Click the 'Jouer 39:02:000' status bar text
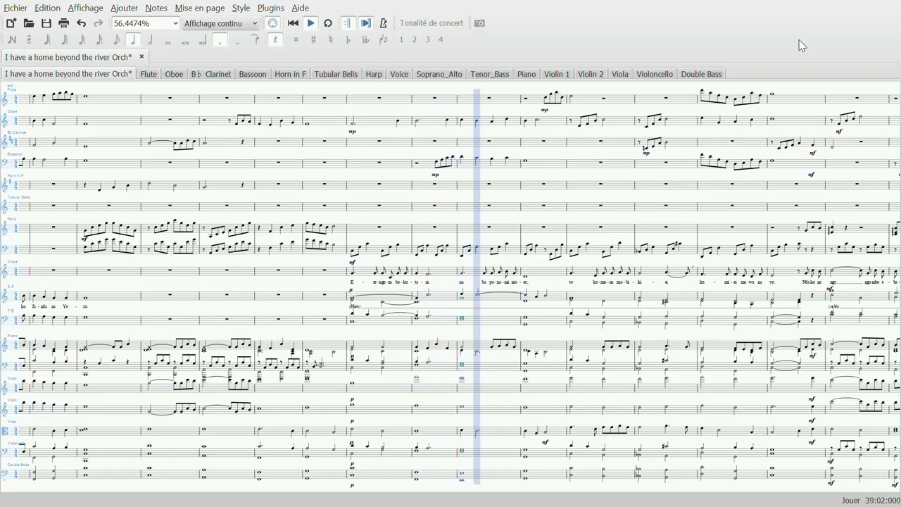901x507 pixels. (871, 501)
